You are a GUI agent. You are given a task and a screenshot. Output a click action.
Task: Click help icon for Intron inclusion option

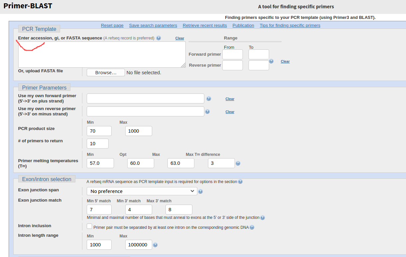point(252,227)
